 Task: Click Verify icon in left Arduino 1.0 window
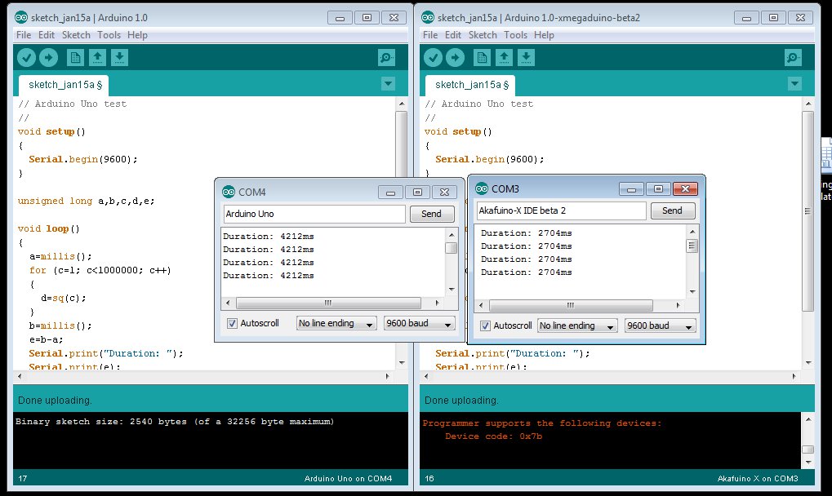(x=26, y=57)
